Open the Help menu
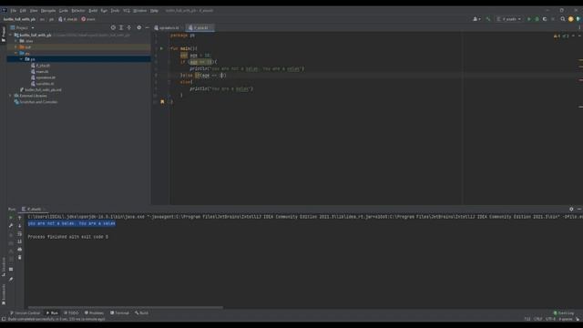The height and width of the screenshot is (328, 583). pyautogui.click(x=154, y=11)
